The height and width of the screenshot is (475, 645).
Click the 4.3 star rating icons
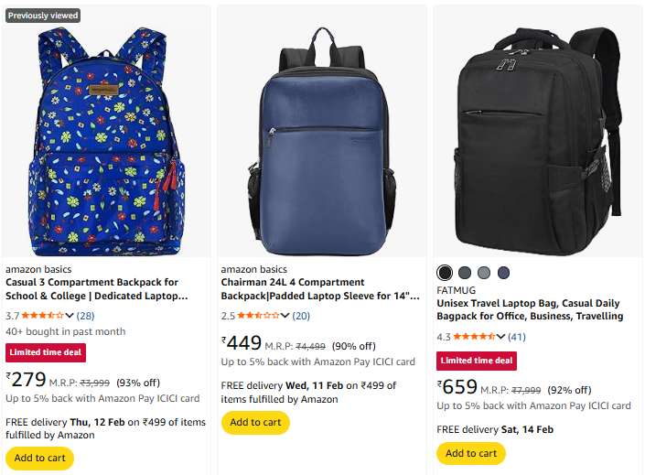[474, 337]
